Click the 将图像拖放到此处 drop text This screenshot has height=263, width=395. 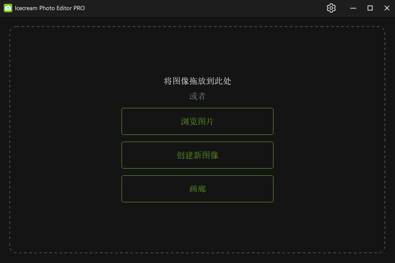point(197,81)
